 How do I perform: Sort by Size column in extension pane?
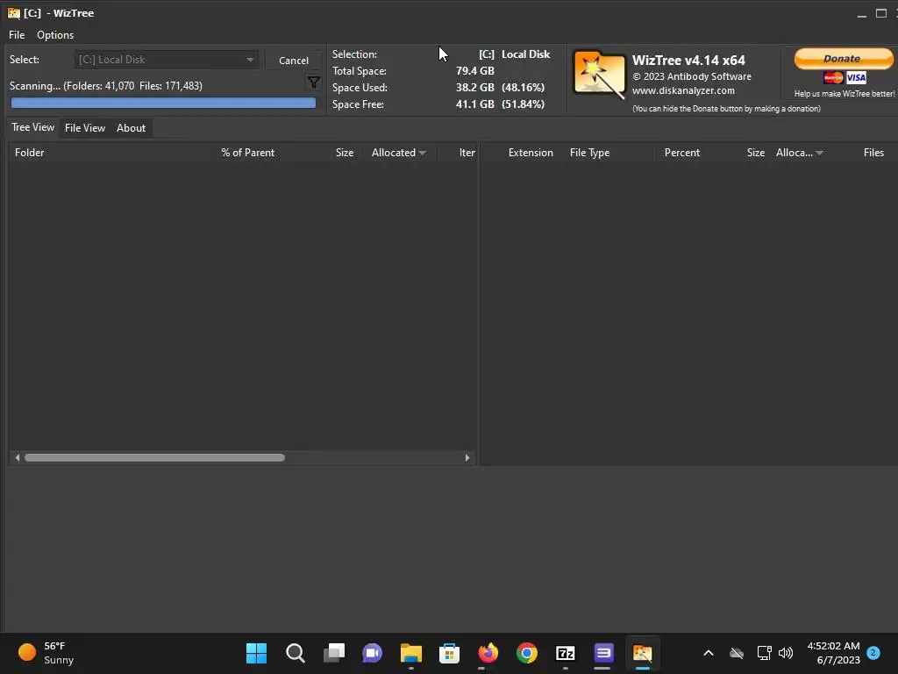tap(755, 153)
